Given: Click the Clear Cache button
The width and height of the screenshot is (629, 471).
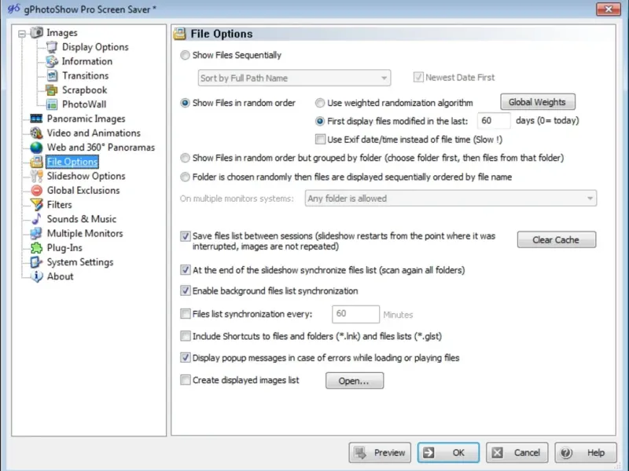Looking at the screenshot, I should [557, 239].
